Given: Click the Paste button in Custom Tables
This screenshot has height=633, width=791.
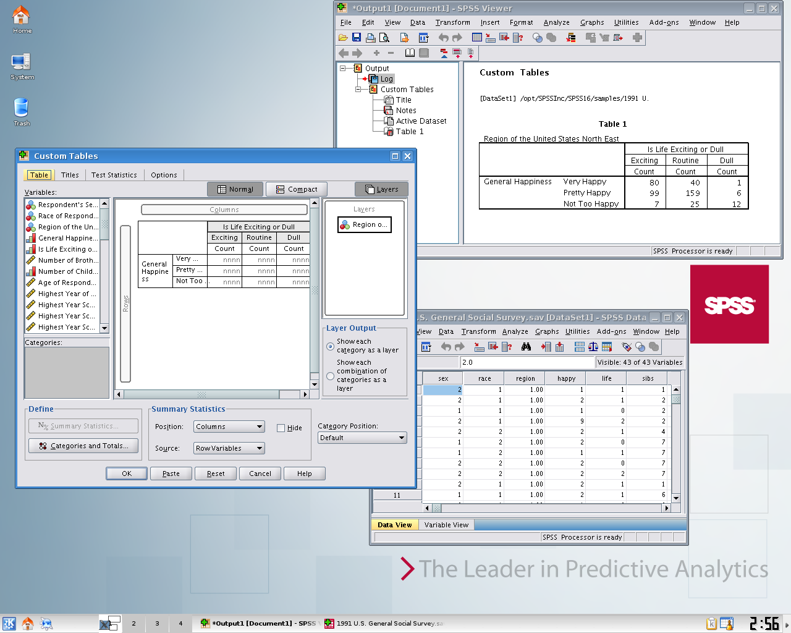Looking at the screenshot, I should tap(171, 473).
